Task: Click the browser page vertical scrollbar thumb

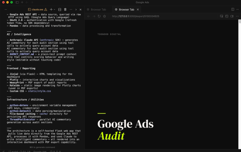Action: coord(240,22)
